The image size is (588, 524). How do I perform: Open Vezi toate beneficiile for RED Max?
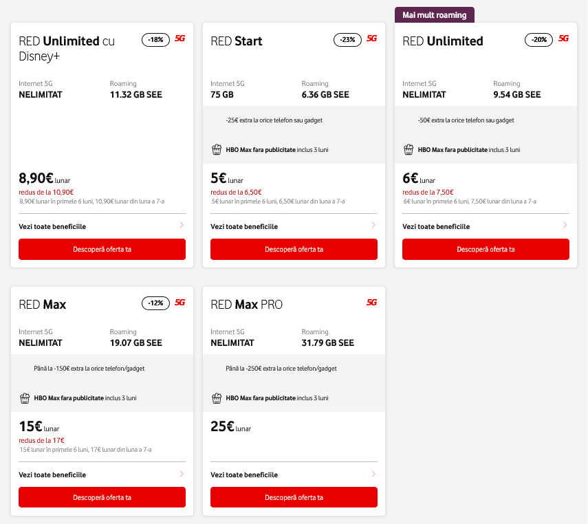click(52, 474)
